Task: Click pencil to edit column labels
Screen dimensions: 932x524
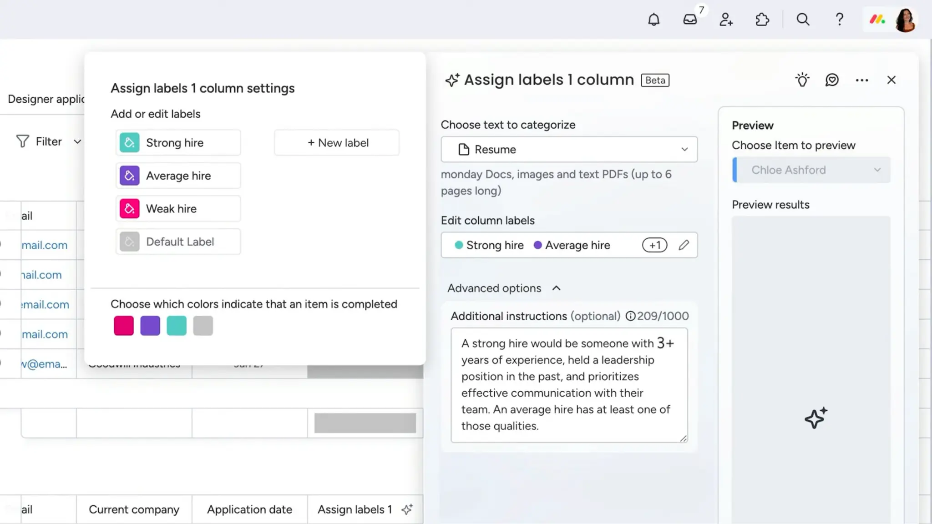Action: (x=684, y=245)
